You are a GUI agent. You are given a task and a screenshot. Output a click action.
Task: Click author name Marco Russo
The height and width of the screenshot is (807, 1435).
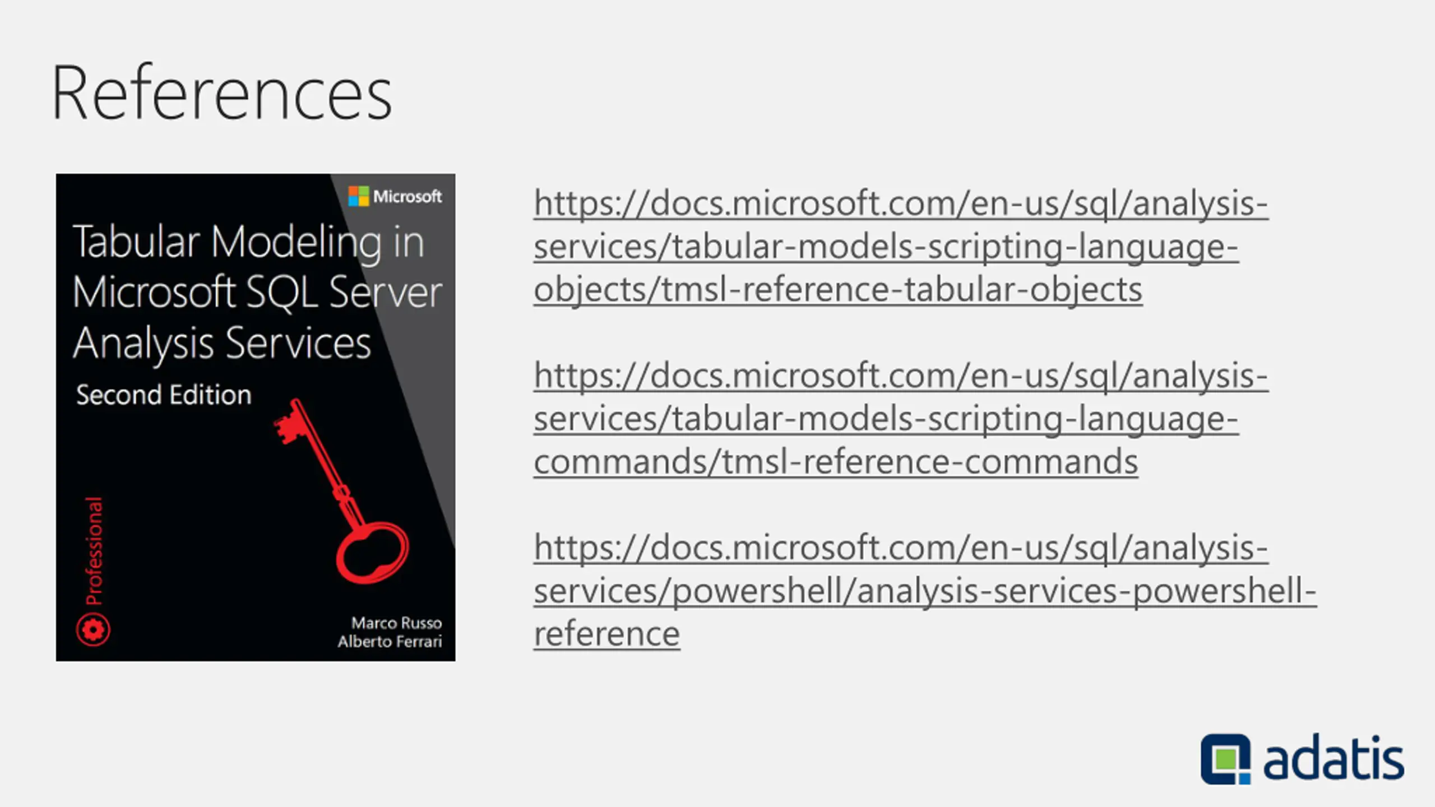coord(396,623)
